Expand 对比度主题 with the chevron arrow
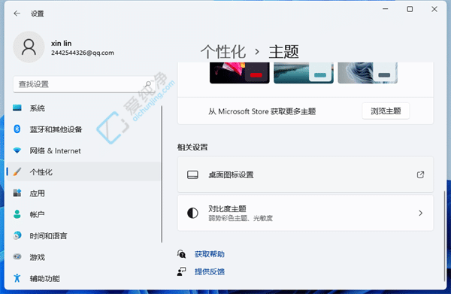The image size is (451, 294). [420, 213]
